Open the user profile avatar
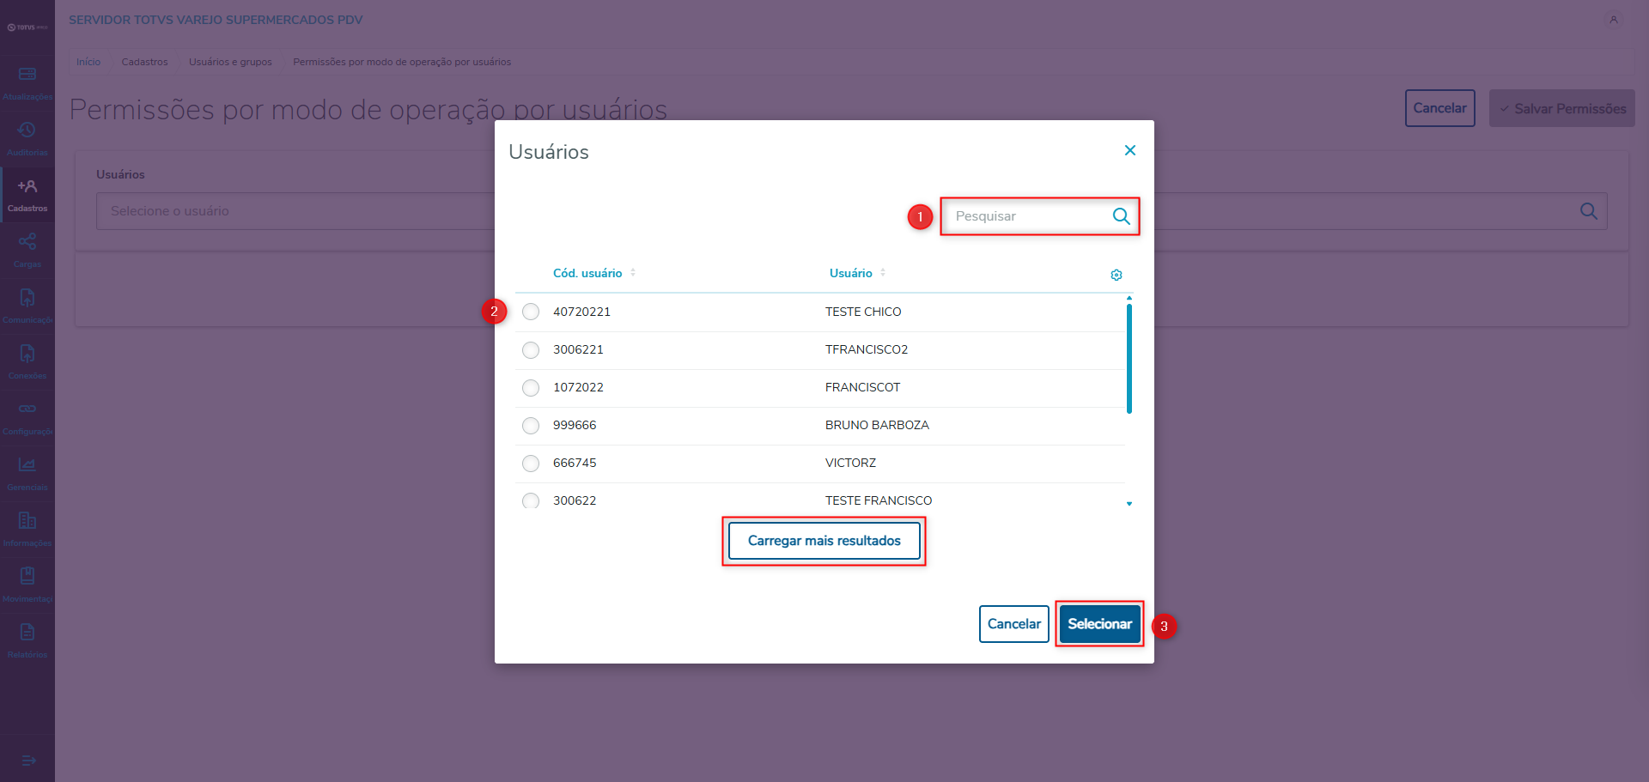Image resolution: width=1649 pixels, height=782 pixels. coord(1614,20)
